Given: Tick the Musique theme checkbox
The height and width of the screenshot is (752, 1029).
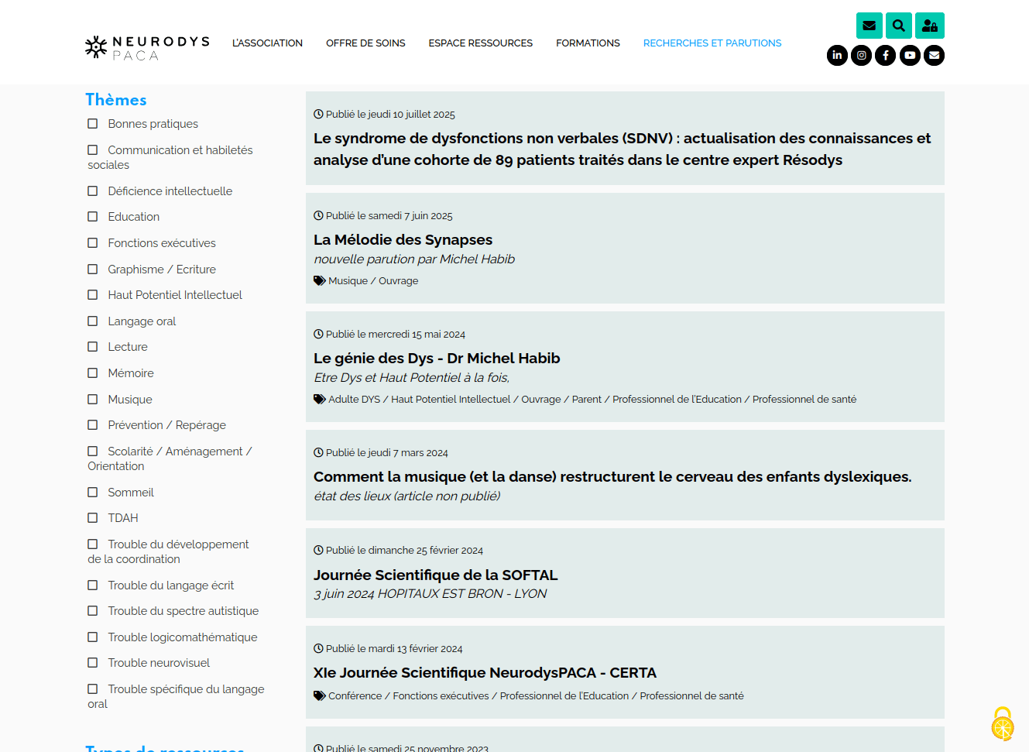Looking at the screenshot, I should (x=93, y=400).
